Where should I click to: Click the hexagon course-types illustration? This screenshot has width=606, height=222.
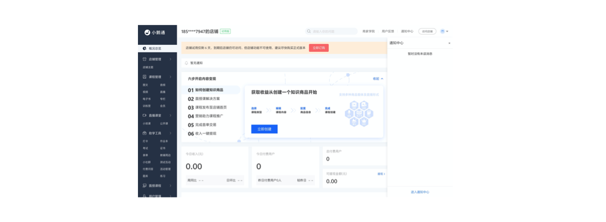pyautogui.click(x=358, y=114)
